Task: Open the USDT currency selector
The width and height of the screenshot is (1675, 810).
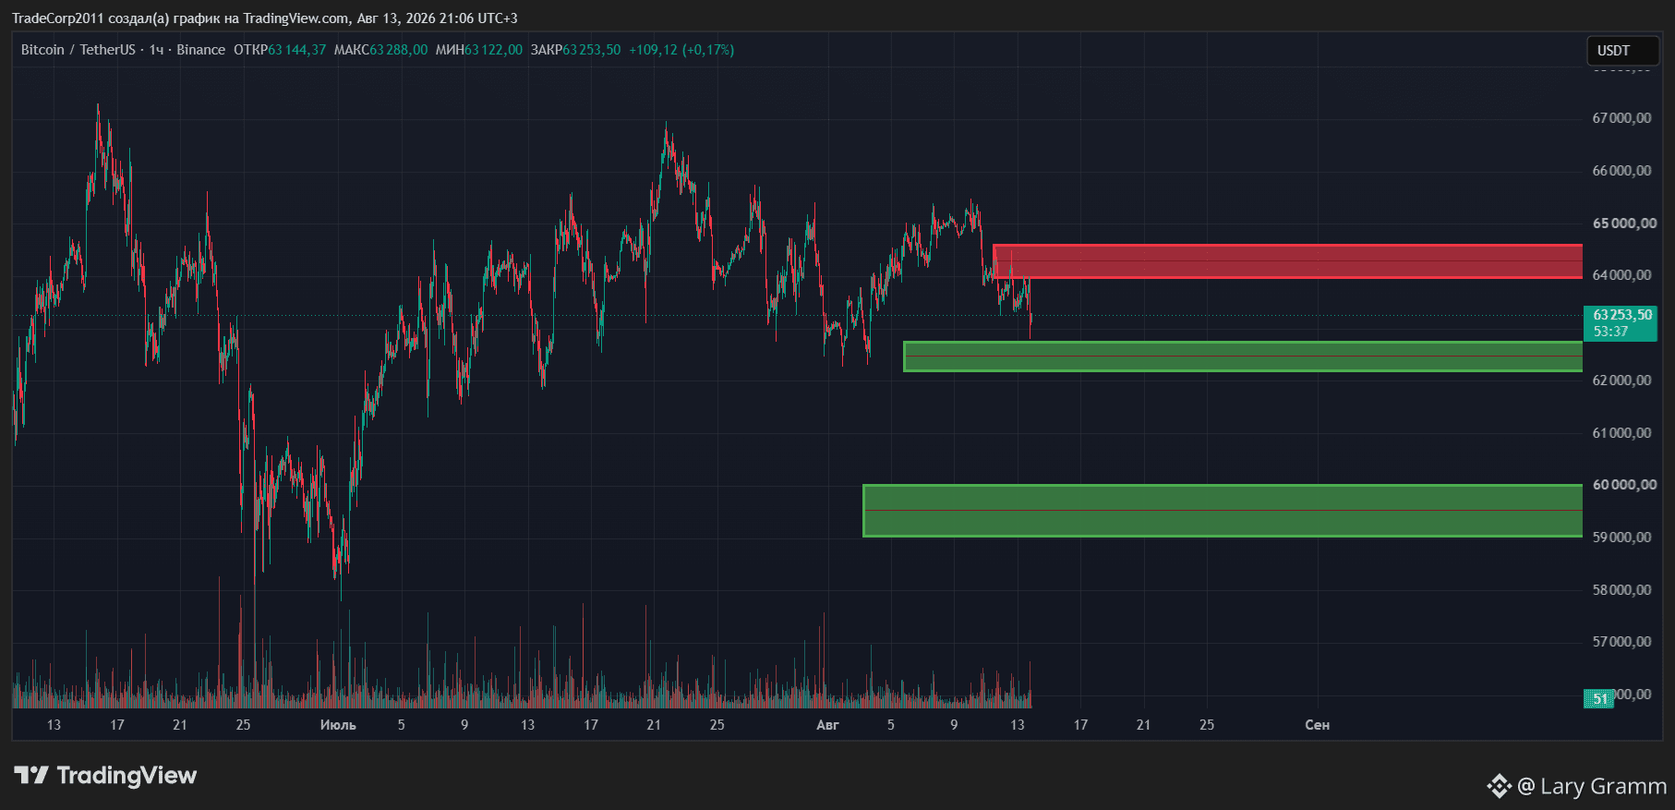Action: click(1622, 51)
